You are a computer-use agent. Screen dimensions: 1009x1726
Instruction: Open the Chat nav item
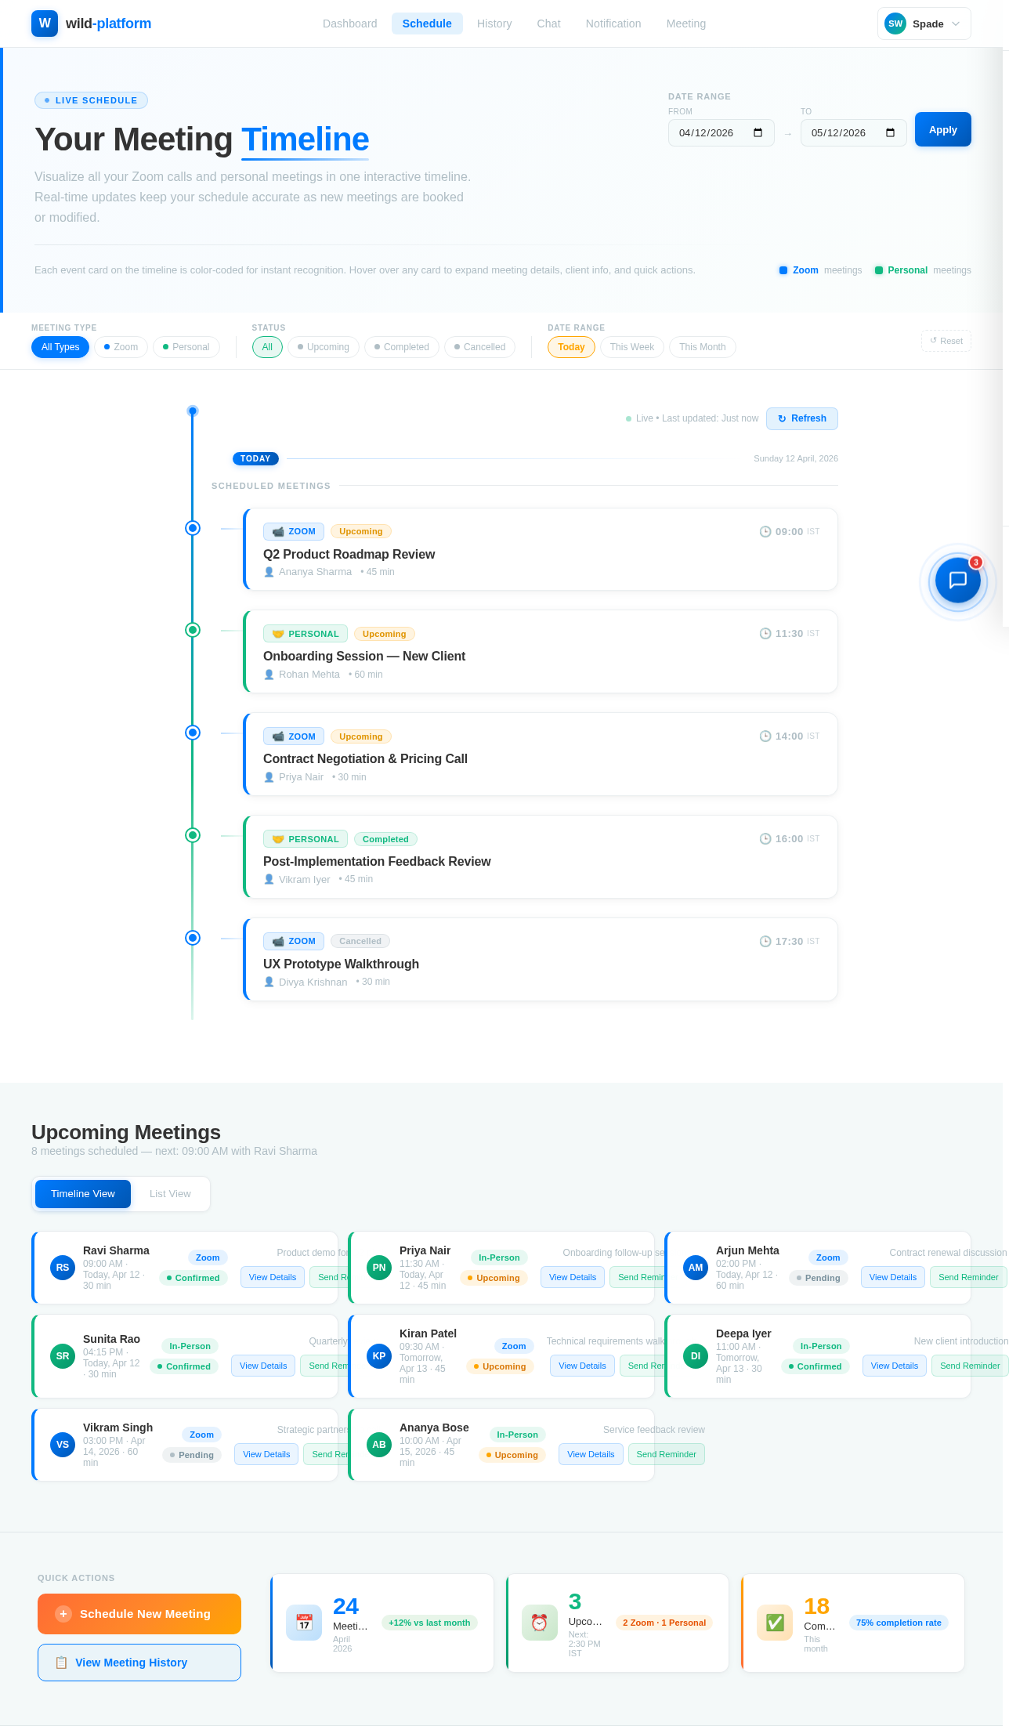548,24
